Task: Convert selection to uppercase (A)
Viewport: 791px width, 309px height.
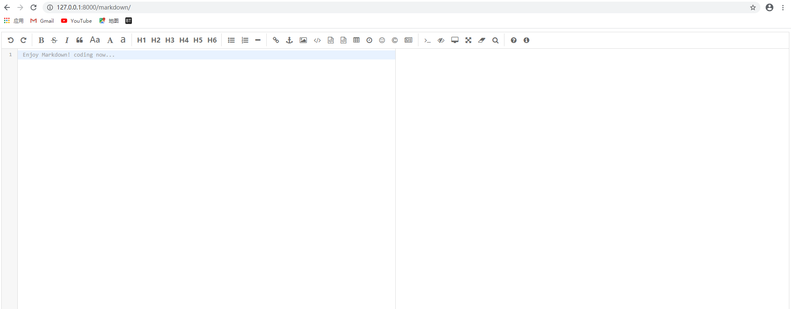Action: [110, 40]
